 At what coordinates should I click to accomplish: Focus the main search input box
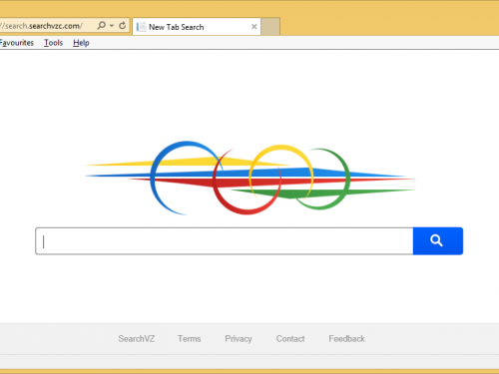click(225, 241)
